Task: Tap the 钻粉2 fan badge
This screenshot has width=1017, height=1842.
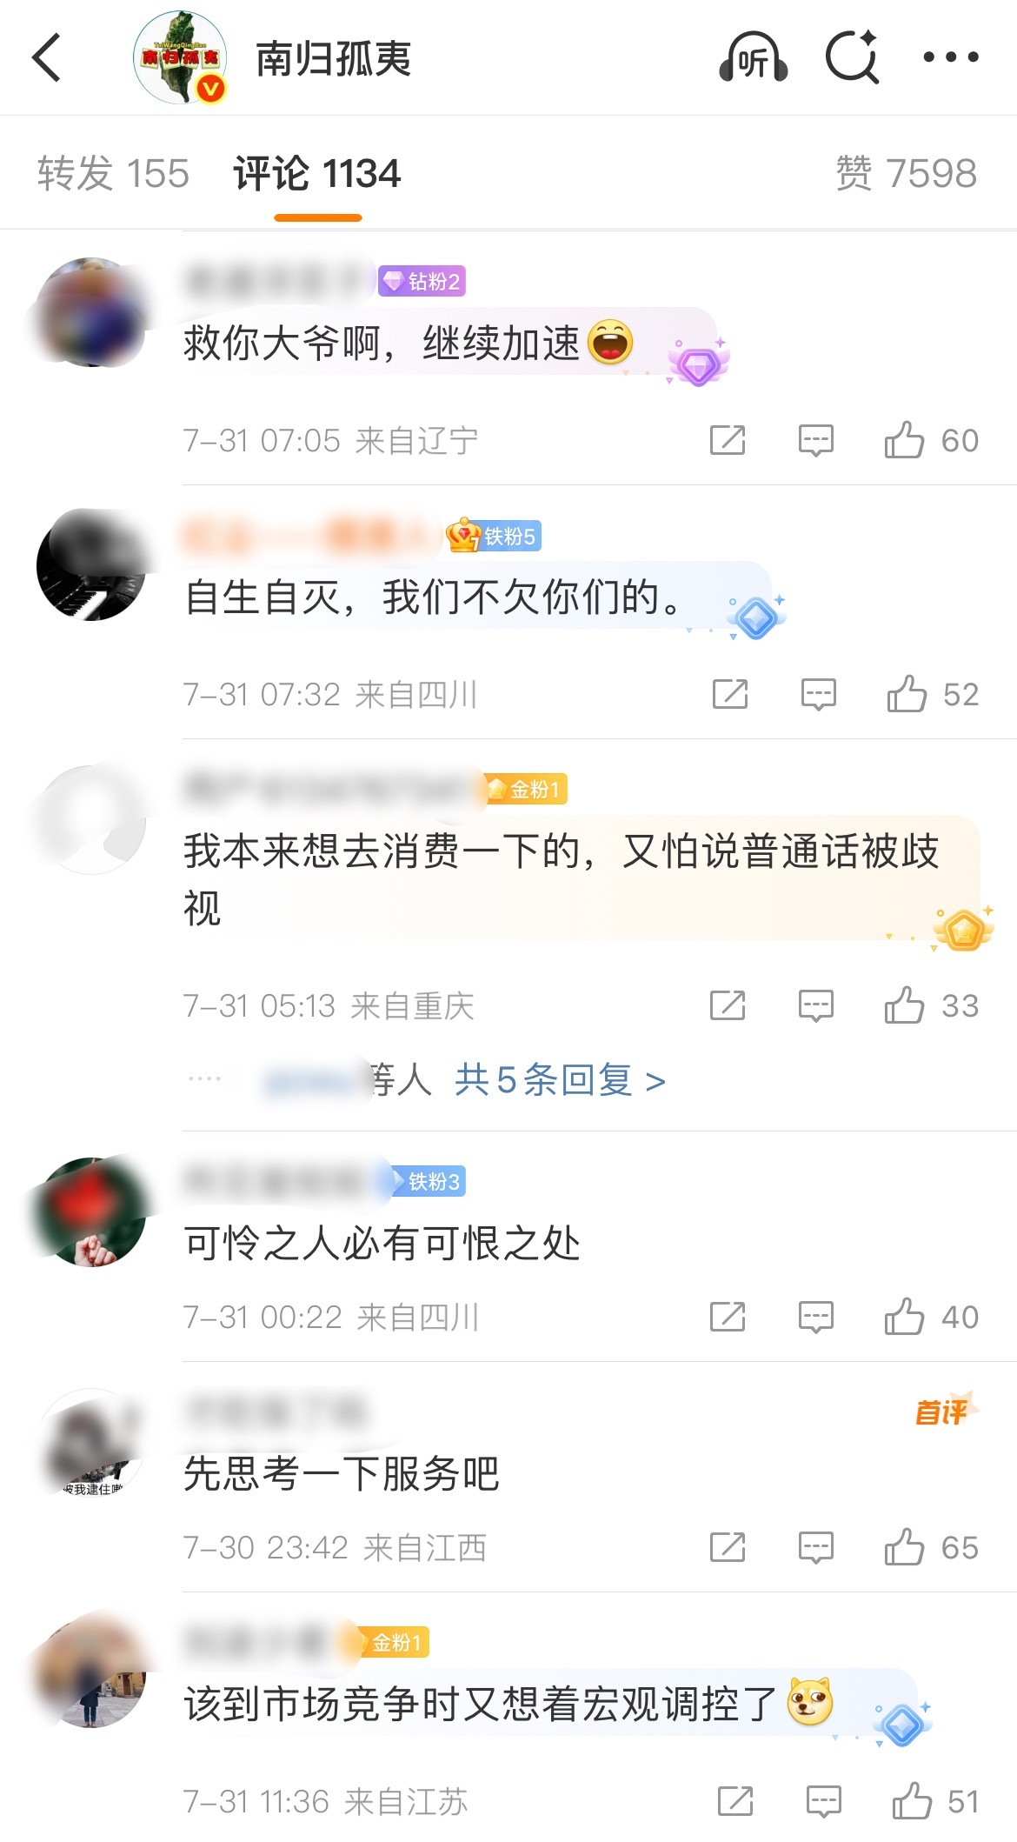Action: point(422,281)
